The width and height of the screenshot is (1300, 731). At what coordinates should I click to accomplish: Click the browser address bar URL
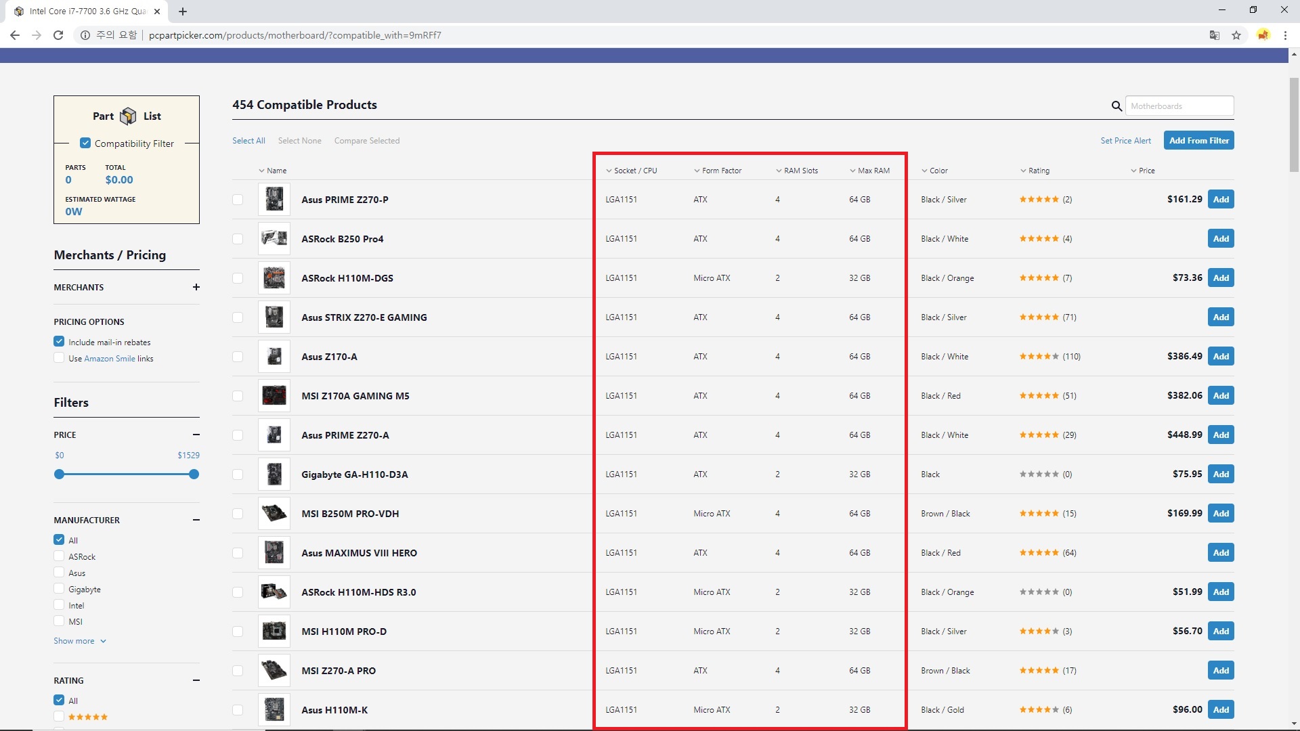(295, 35)
